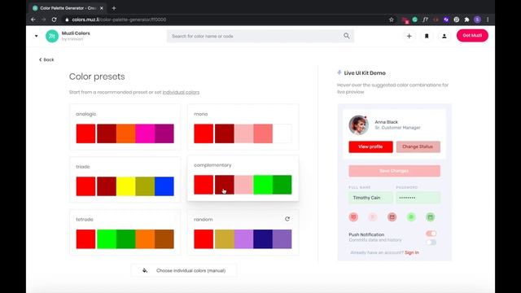521x293 pixels.
Task: Expand the dropdown arrow left of Muzli logo
Action: (x=36, y=36)
